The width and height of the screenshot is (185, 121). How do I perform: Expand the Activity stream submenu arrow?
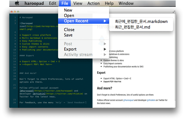[x=105, y=55]
